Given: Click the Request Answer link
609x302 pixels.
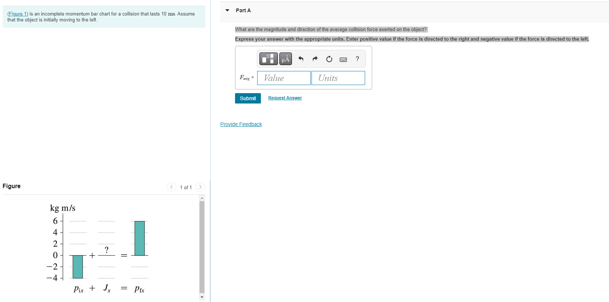Looking at the screenshot, I should [x=285, y=98].
